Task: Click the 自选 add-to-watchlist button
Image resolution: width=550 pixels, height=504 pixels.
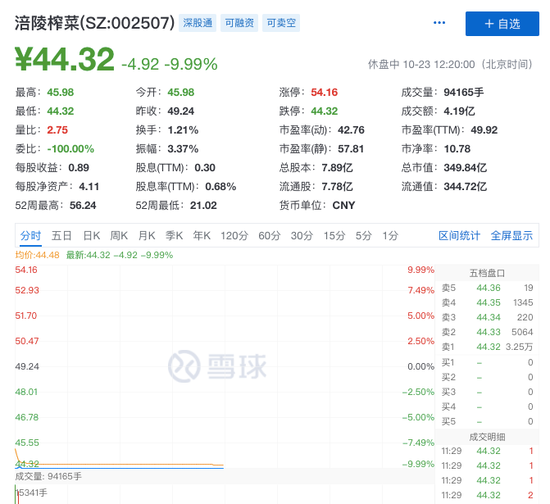Action: [502, 24]
